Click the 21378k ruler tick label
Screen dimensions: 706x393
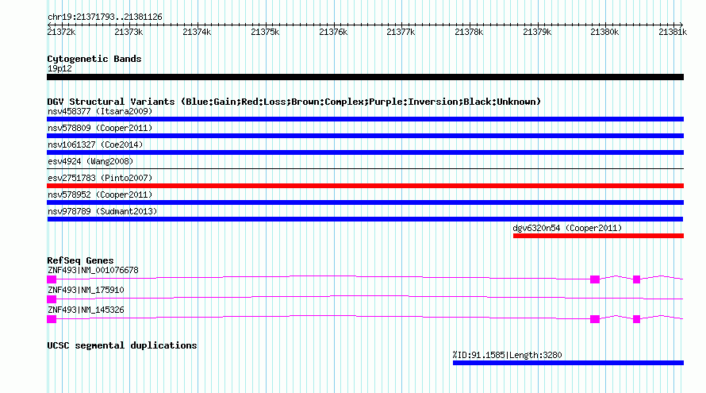pos(469,32)
